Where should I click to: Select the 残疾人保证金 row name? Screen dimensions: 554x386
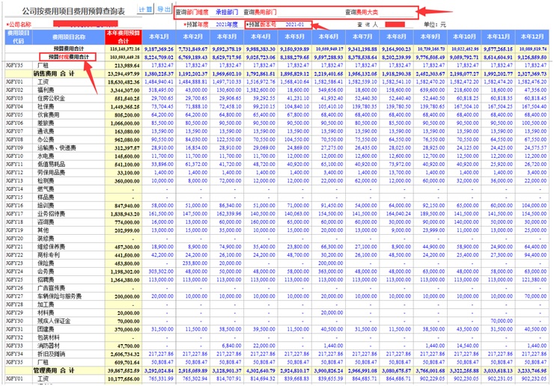click(x=54, y=321)
